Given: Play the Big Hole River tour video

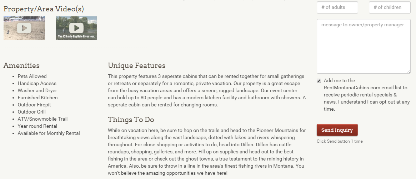Looking at the screenshot, I should point(76,28).
